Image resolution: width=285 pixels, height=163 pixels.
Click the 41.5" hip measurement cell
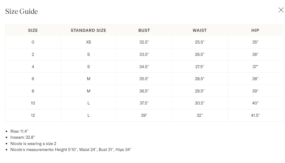point(255,115)
